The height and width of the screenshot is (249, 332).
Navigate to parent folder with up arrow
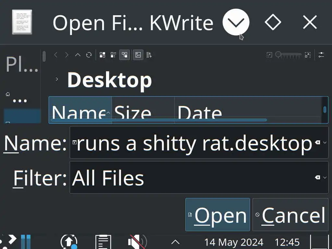click(78, 55)
